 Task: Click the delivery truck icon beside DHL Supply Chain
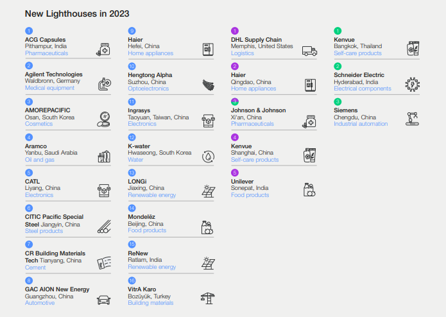click(x=309, y=51)
